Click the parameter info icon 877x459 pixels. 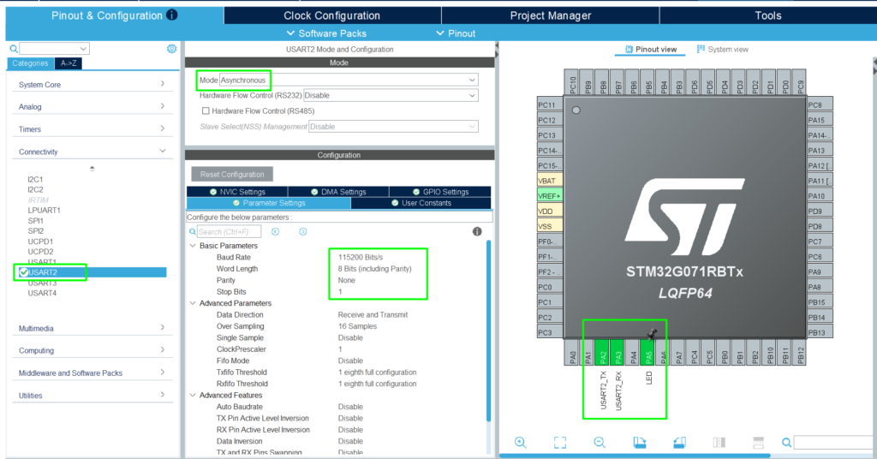coord(477,231)
